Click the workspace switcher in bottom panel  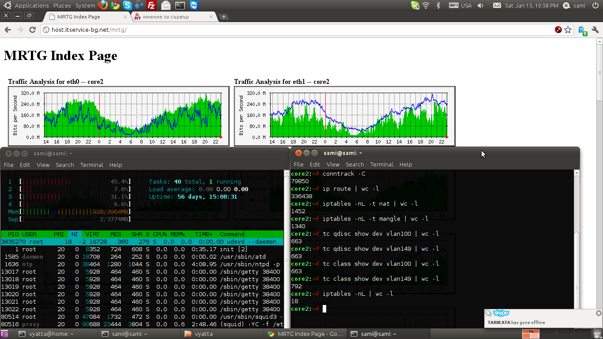point(530,334)
